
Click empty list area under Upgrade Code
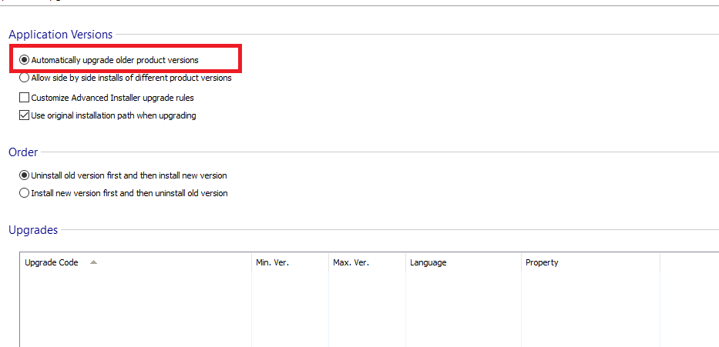(x=135, y=308)
